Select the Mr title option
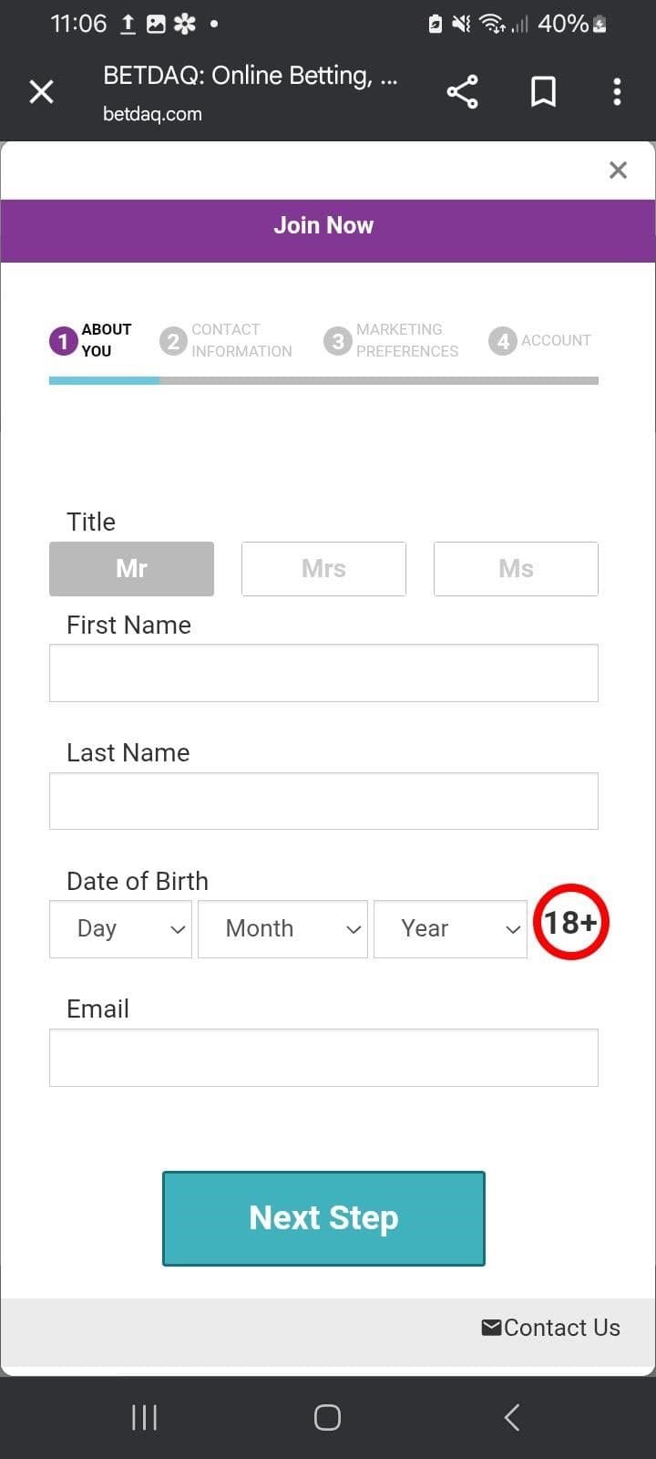 pos(131,568)
